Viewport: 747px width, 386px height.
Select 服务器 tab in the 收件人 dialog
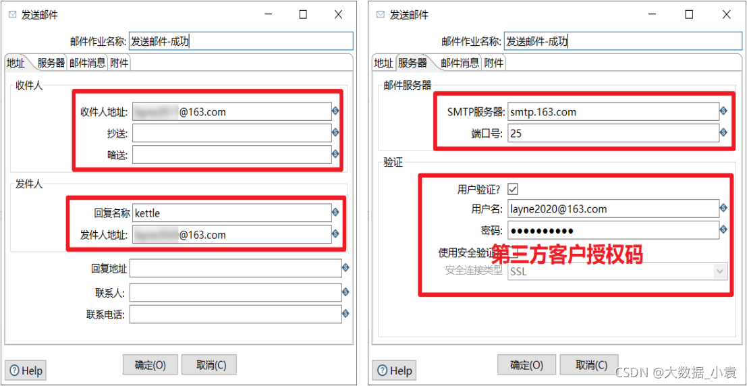pyautogui.click(x=51, y=63)
